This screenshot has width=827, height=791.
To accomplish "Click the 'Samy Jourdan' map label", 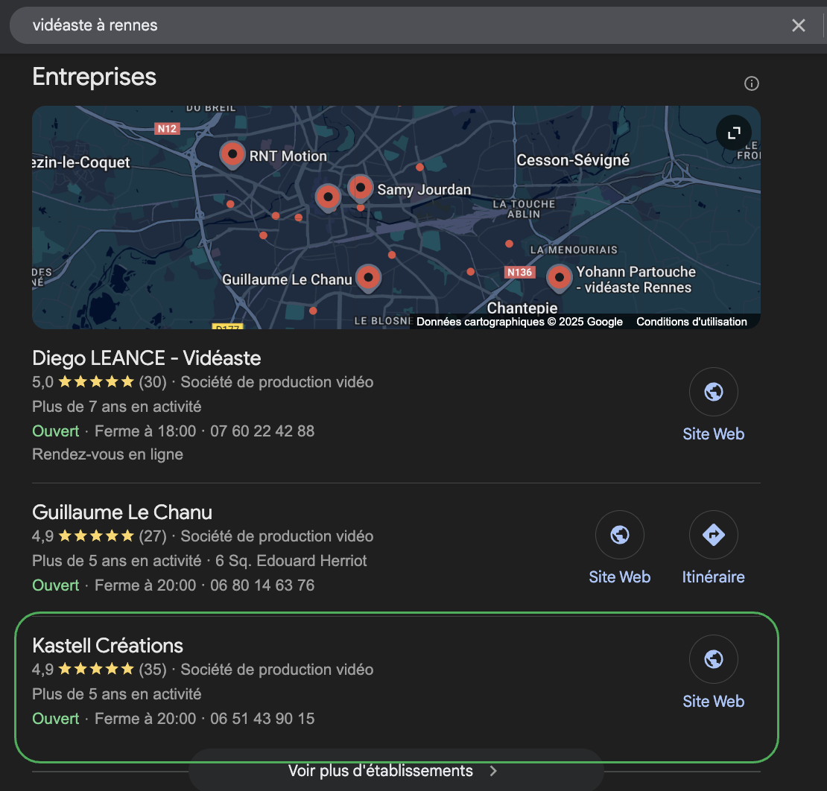I will pyautogui.click(x=424, y=190).
